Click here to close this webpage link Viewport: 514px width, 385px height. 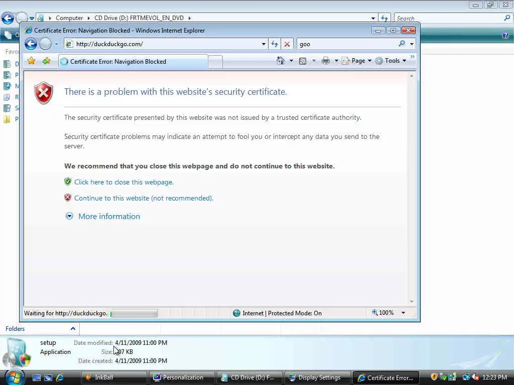pos(124,182)
